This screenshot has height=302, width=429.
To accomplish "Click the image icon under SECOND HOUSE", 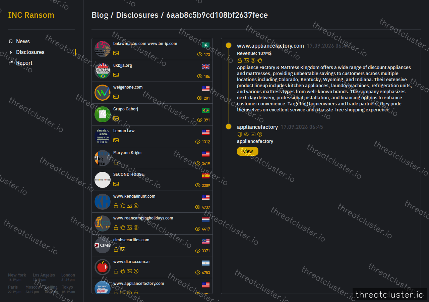I will pos(116,184).
